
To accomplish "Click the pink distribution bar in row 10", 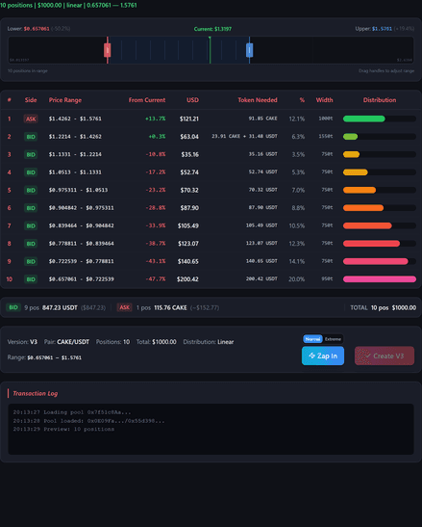I will point(380,279).
